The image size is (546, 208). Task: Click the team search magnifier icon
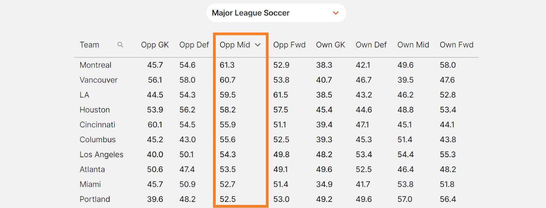120,45
